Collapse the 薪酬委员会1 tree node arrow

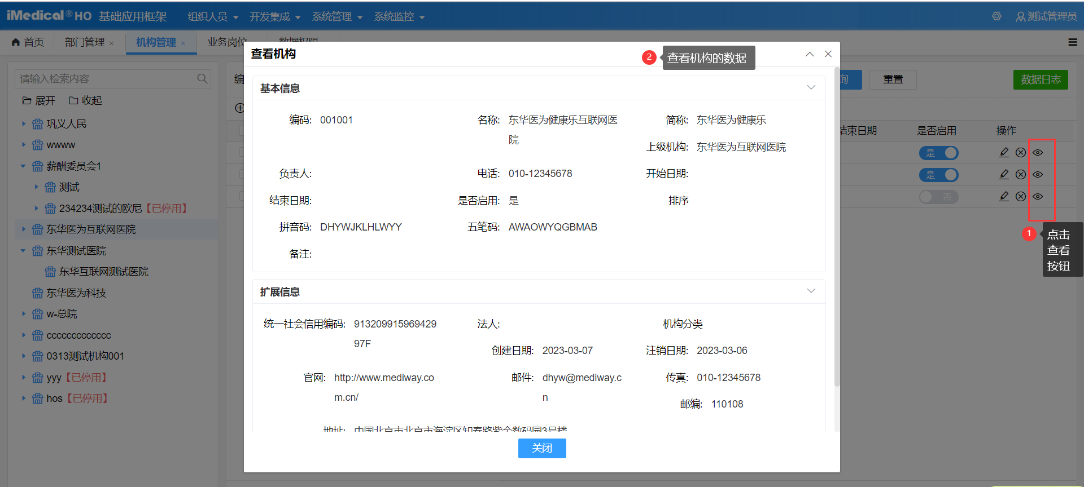coord(24,166)
